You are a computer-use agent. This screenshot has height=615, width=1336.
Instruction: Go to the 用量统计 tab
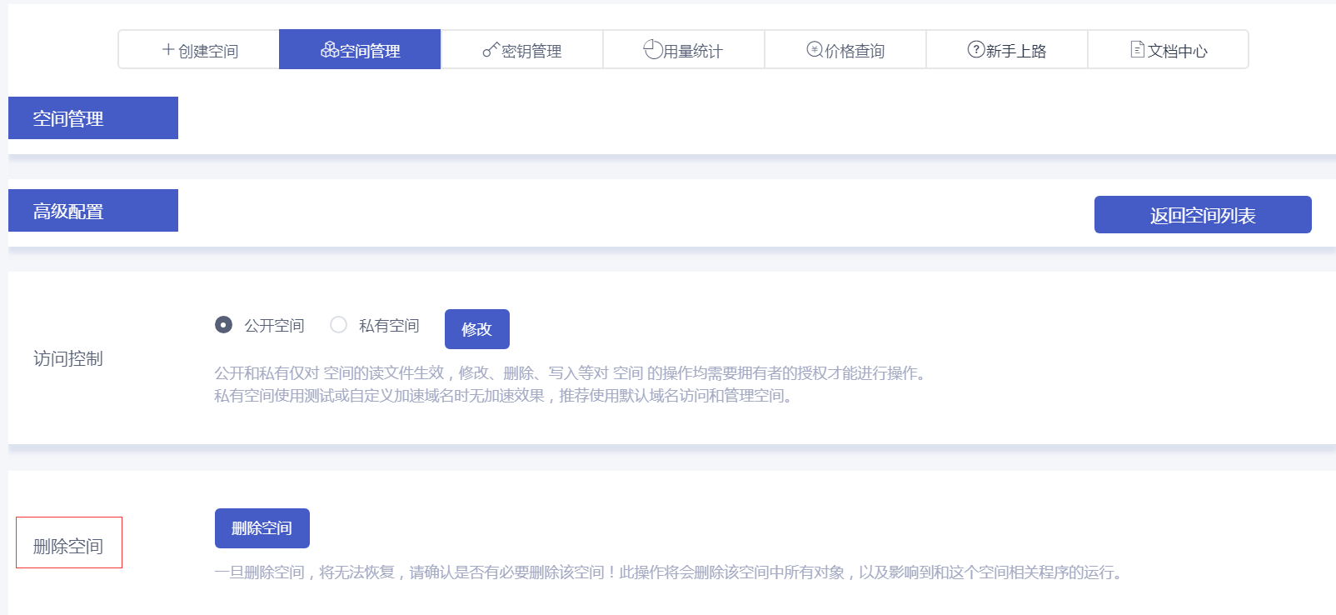click(x=683, y=49)
